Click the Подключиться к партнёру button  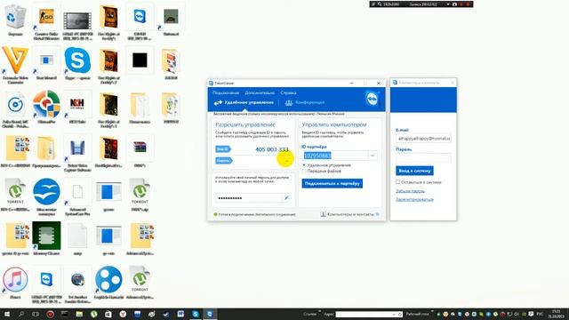332,184
